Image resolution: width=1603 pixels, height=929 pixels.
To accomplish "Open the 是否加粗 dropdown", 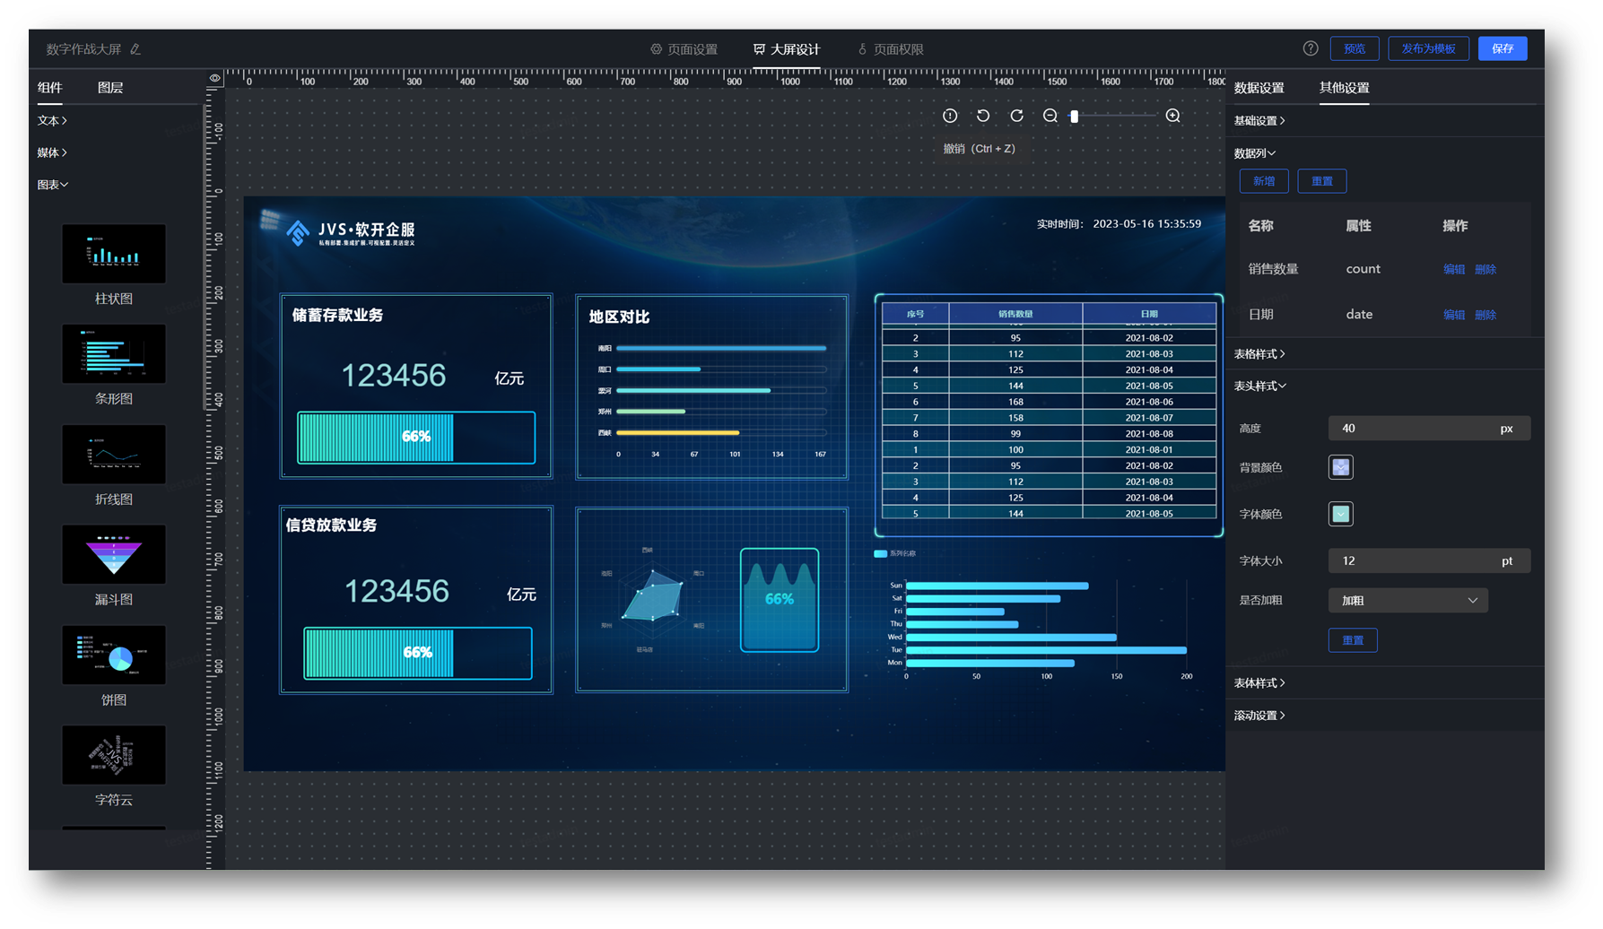I will (1407, 600).
